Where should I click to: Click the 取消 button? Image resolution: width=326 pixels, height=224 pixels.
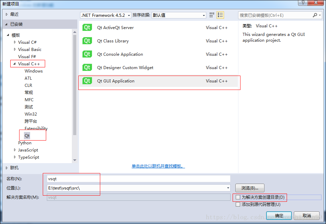[x=307, y=216]
